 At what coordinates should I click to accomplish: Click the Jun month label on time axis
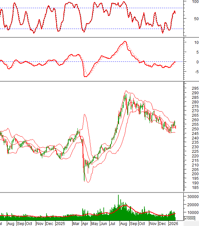104,224
